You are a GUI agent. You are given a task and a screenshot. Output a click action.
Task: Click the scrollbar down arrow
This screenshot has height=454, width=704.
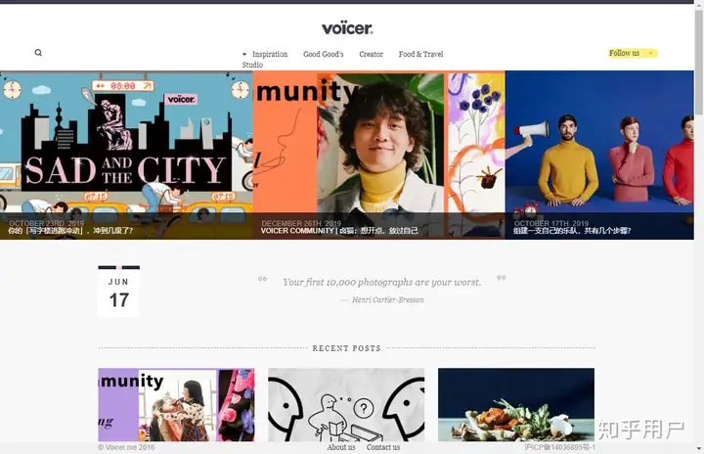699,448
